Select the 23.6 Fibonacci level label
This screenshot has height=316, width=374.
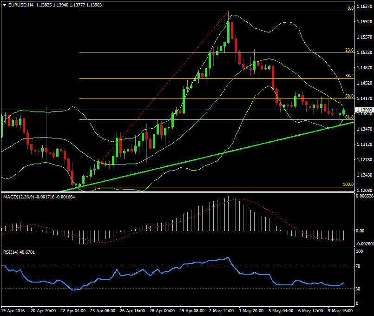349,50
